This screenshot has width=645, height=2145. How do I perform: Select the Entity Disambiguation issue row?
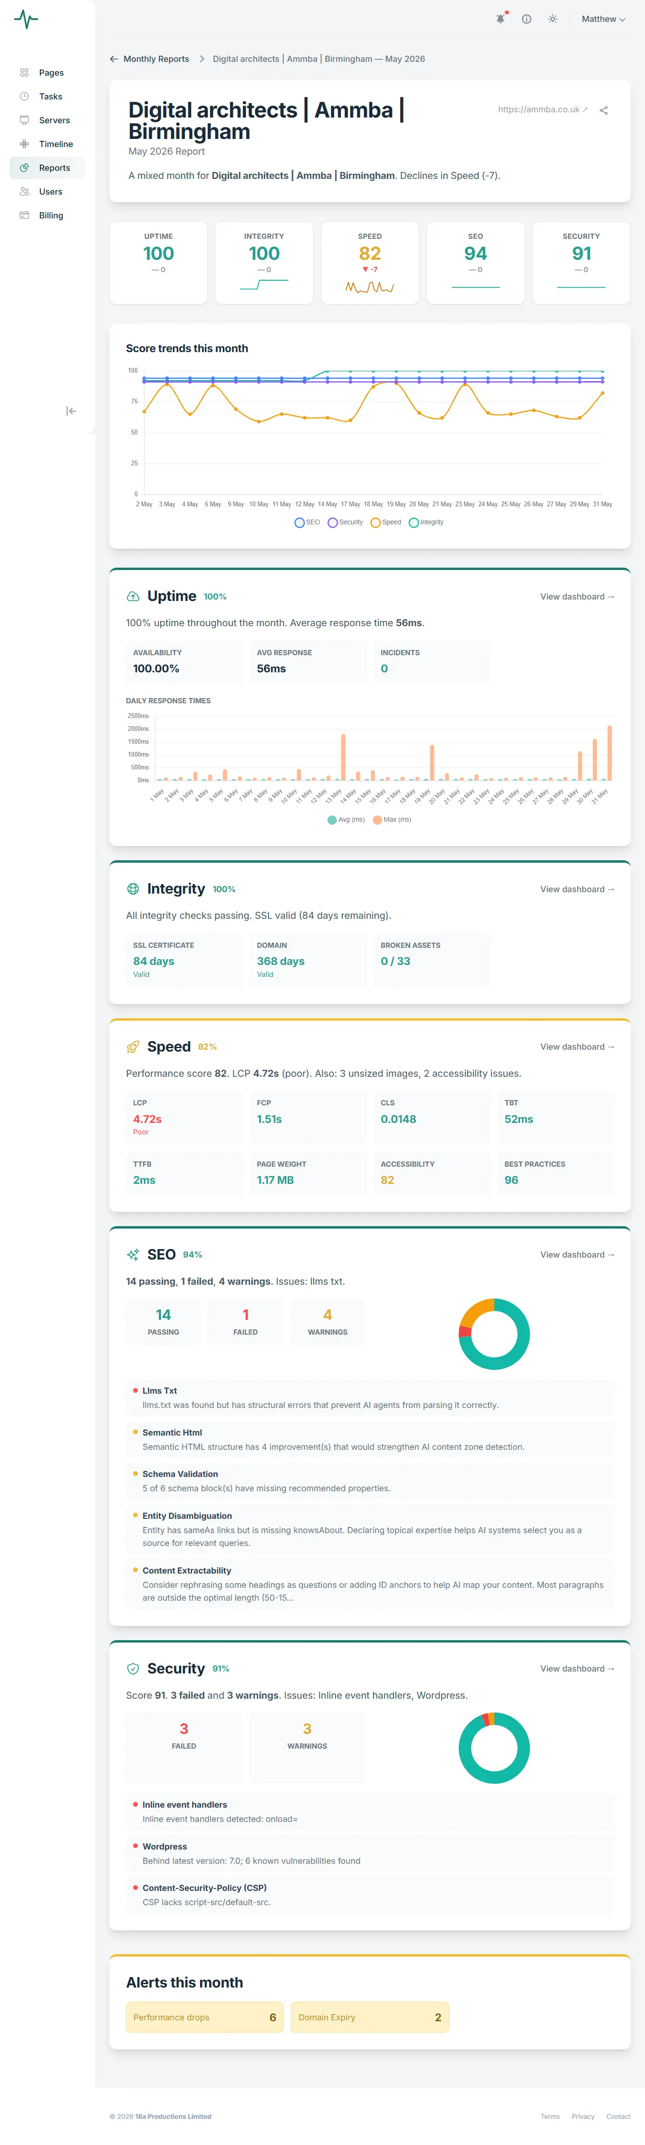pos(369,1530)
